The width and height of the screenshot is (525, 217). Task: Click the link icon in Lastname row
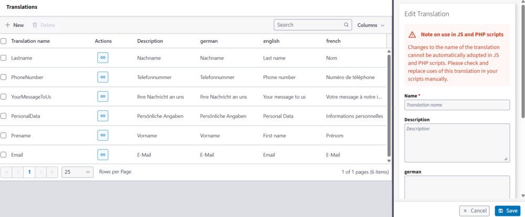(103, 58)
